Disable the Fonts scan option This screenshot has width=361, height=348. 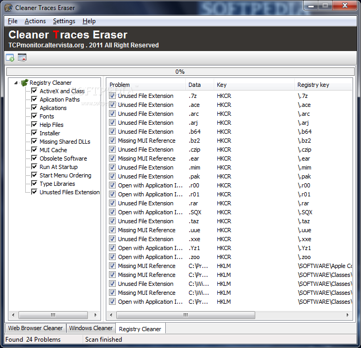pos(34,116)
